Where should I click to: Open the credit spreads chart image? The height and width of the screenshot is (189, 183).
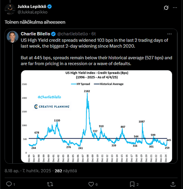click(97, 116)
